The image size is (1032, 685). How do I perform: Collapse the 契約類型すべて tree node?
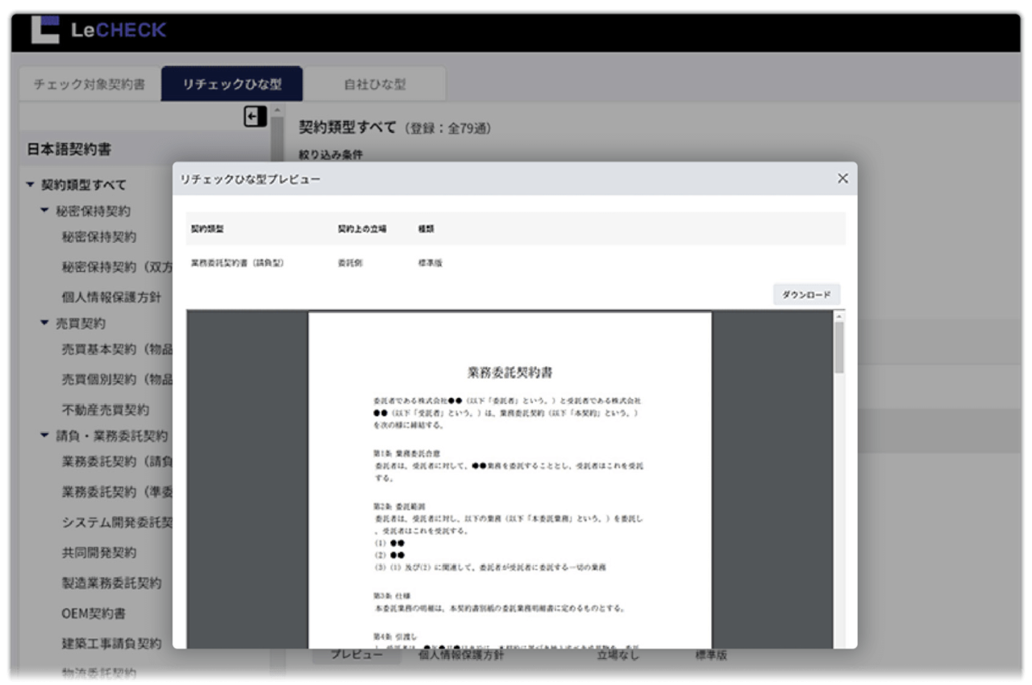coord(31,185)
